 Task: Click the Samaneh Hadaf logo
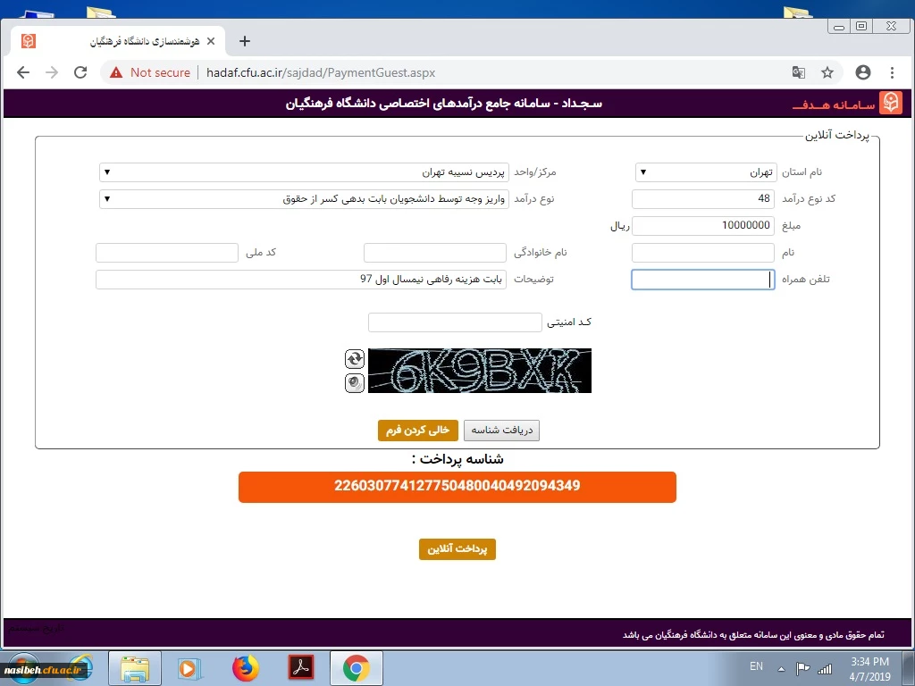tap(890, 104)
